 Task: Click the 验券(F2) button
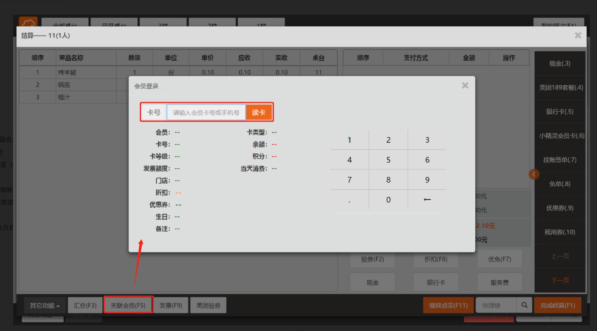[x=372, y=259]
